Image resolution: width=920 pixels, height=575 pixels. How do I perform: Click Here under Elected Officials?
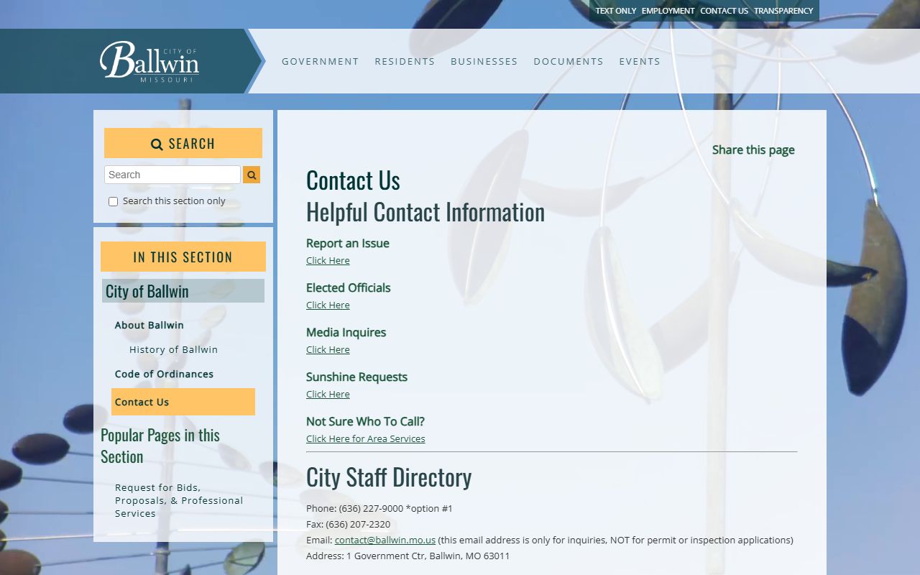[x=328, y=305]
